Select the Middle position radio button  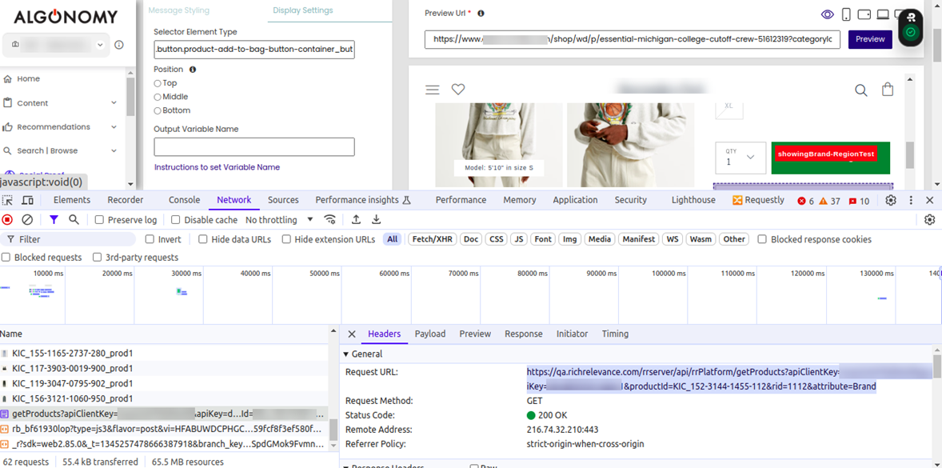[x=158, y=97]
